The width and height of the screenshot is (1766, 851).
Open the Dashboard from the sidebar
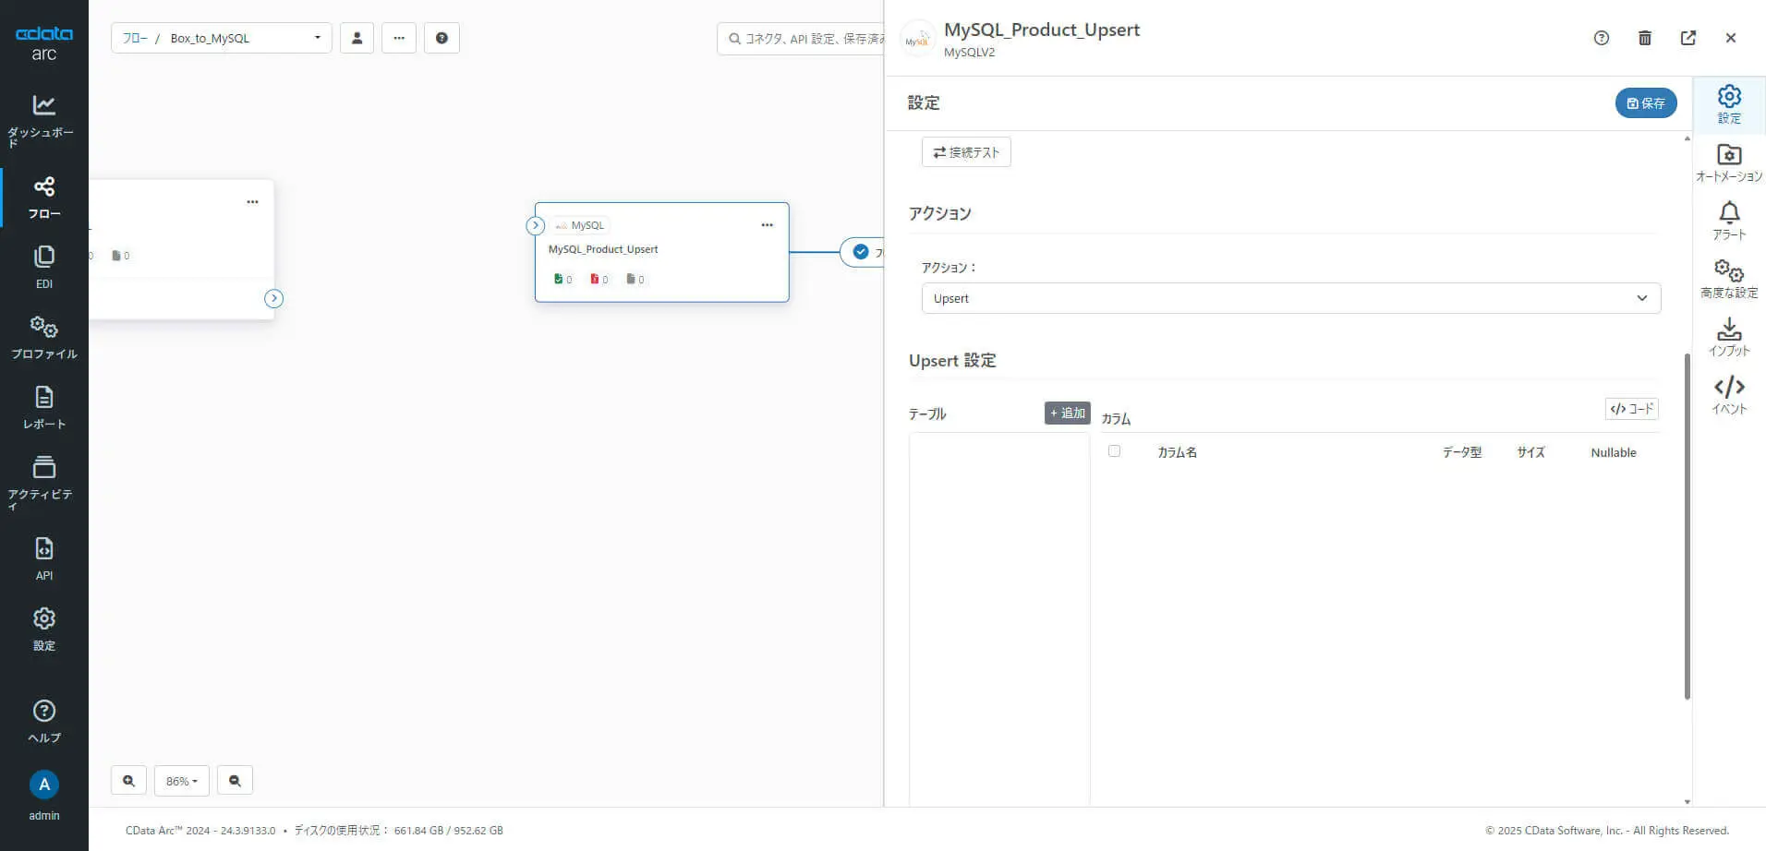pyautogui.click(x=43, y=119)
